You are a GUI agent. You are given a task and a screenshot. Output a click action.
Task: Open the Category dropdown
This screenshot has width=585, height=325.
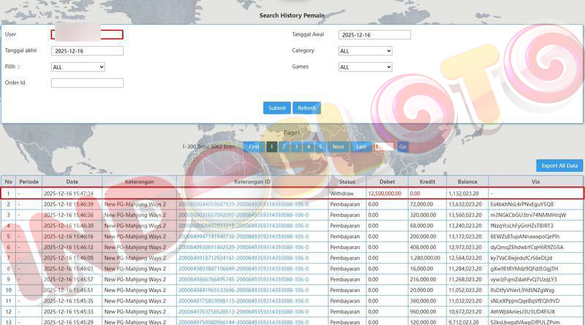pos(365,51)
